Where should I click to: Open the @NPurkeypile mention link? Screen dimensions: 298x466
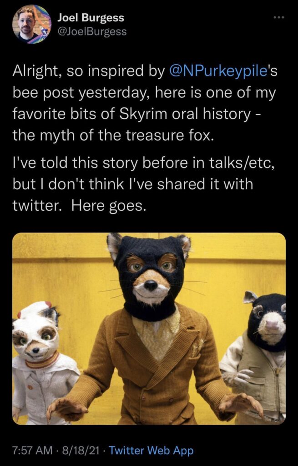218,71
